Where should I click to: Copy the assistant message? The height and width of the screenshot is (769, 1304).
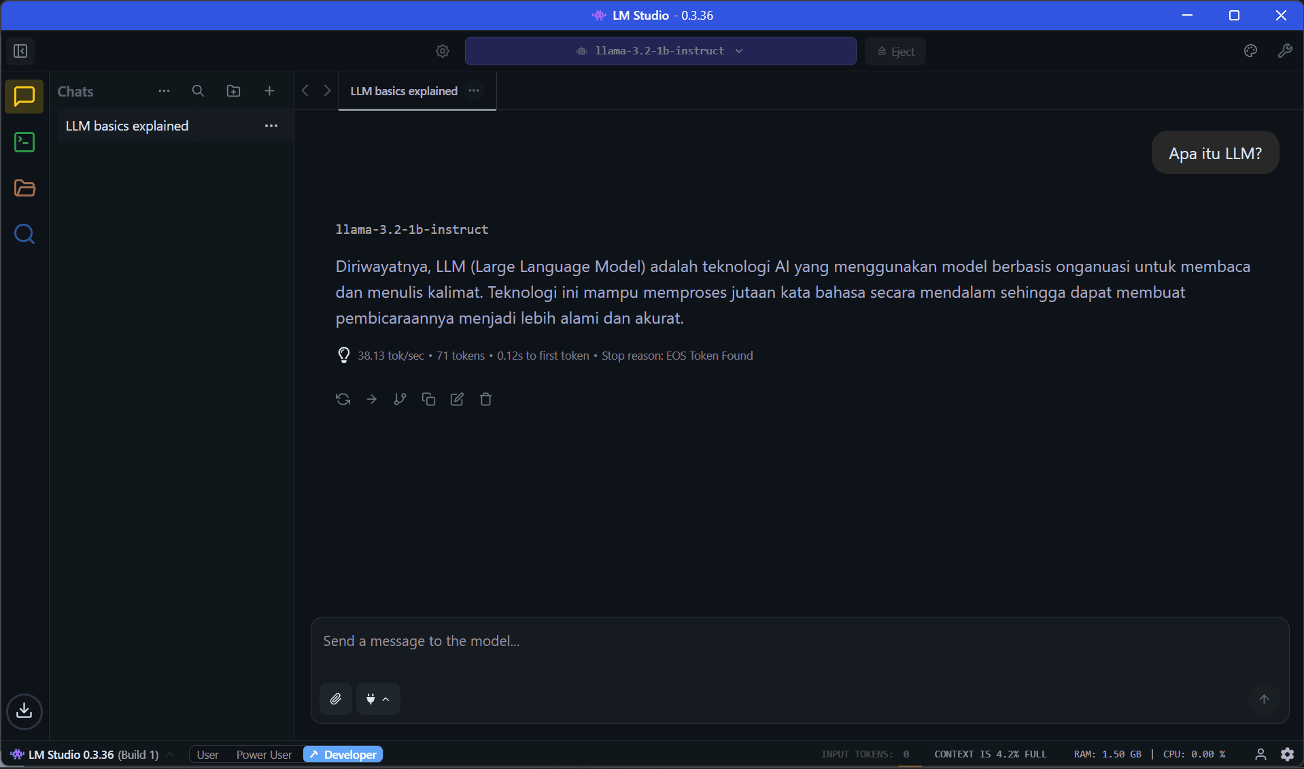click(x=428, y=399)
